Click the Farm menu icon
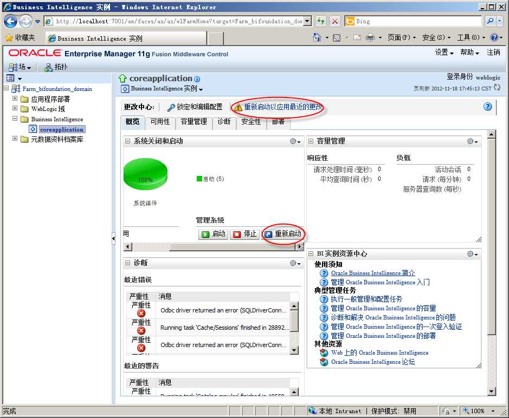Screen dimensions: 509x418 coord(13,67)
